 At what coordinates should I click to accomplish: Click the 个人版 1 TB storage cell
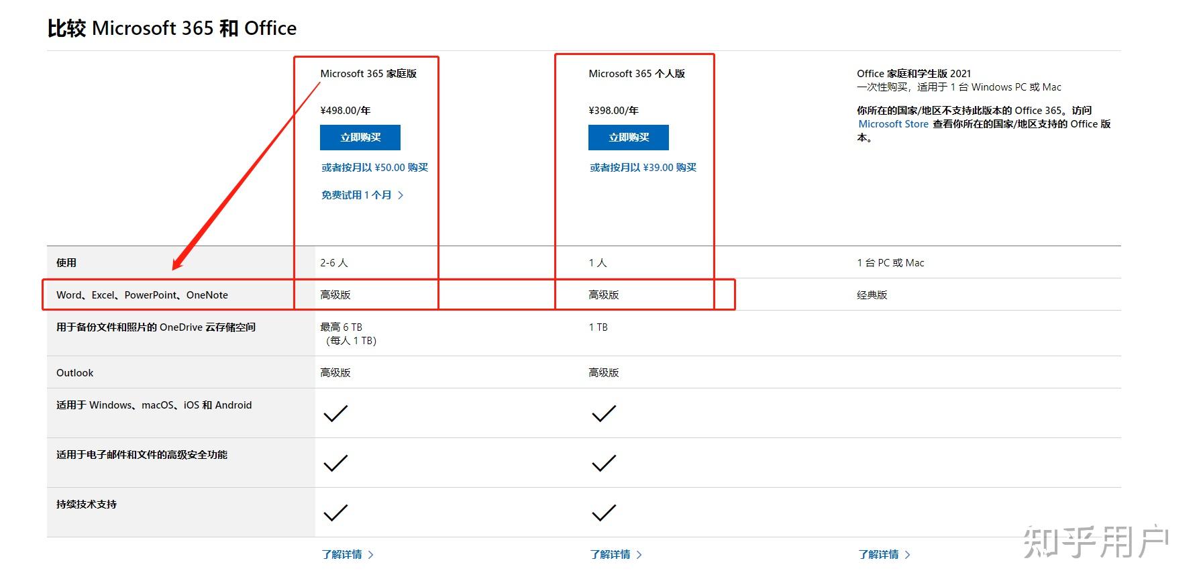(598, 327)
